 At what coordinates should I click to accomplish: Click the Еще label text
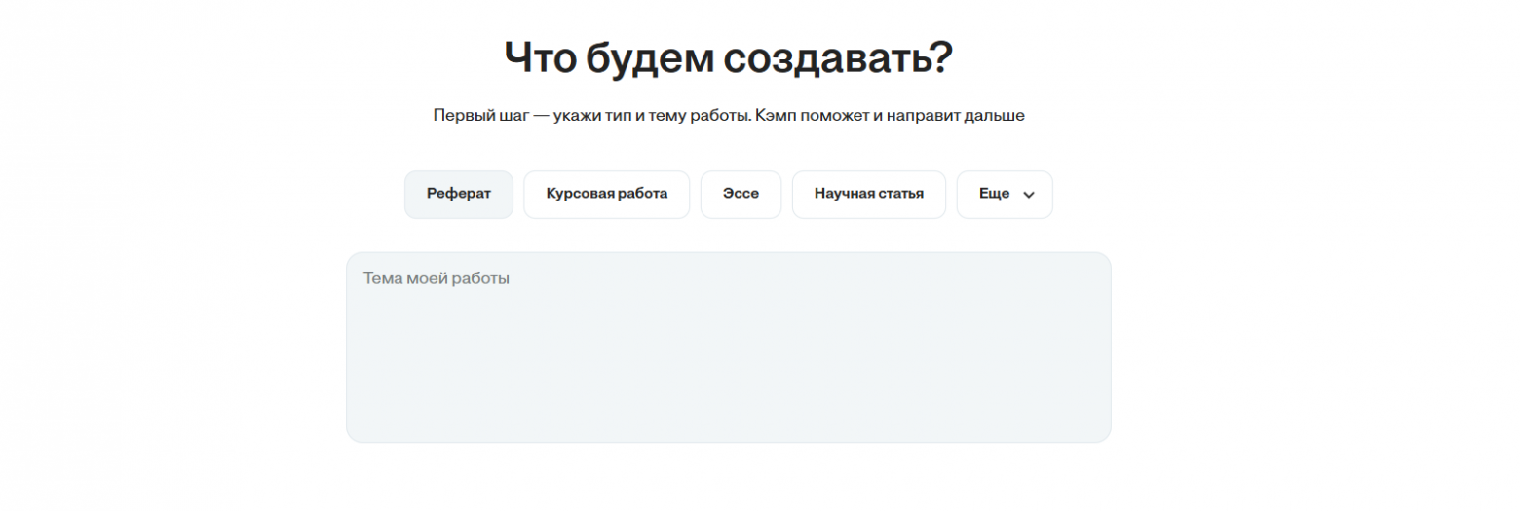[x=993, y=194]
